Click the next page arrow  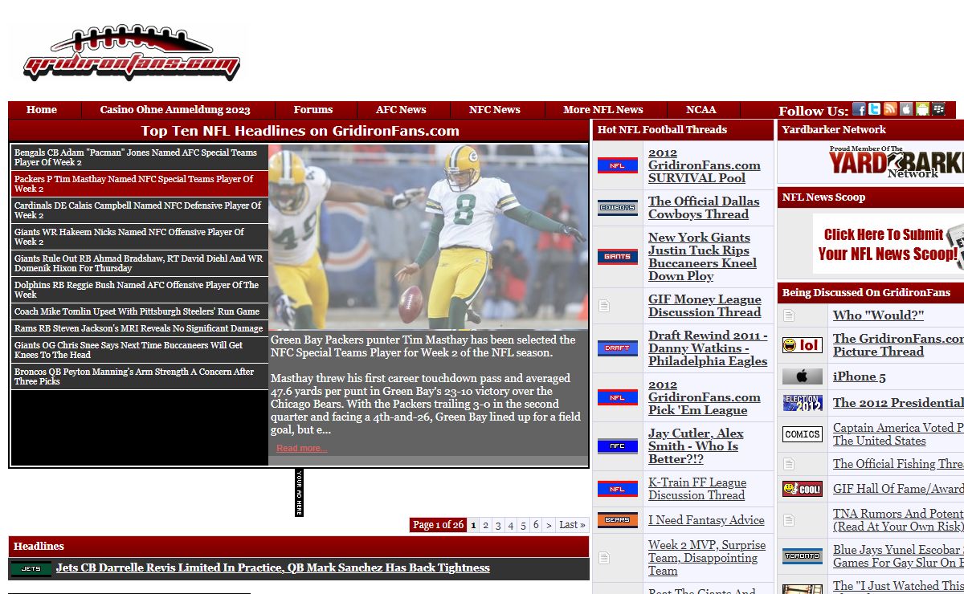[549, 525]
